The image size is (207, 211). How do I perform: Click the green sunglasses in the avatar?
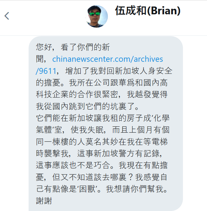point(95,14)
